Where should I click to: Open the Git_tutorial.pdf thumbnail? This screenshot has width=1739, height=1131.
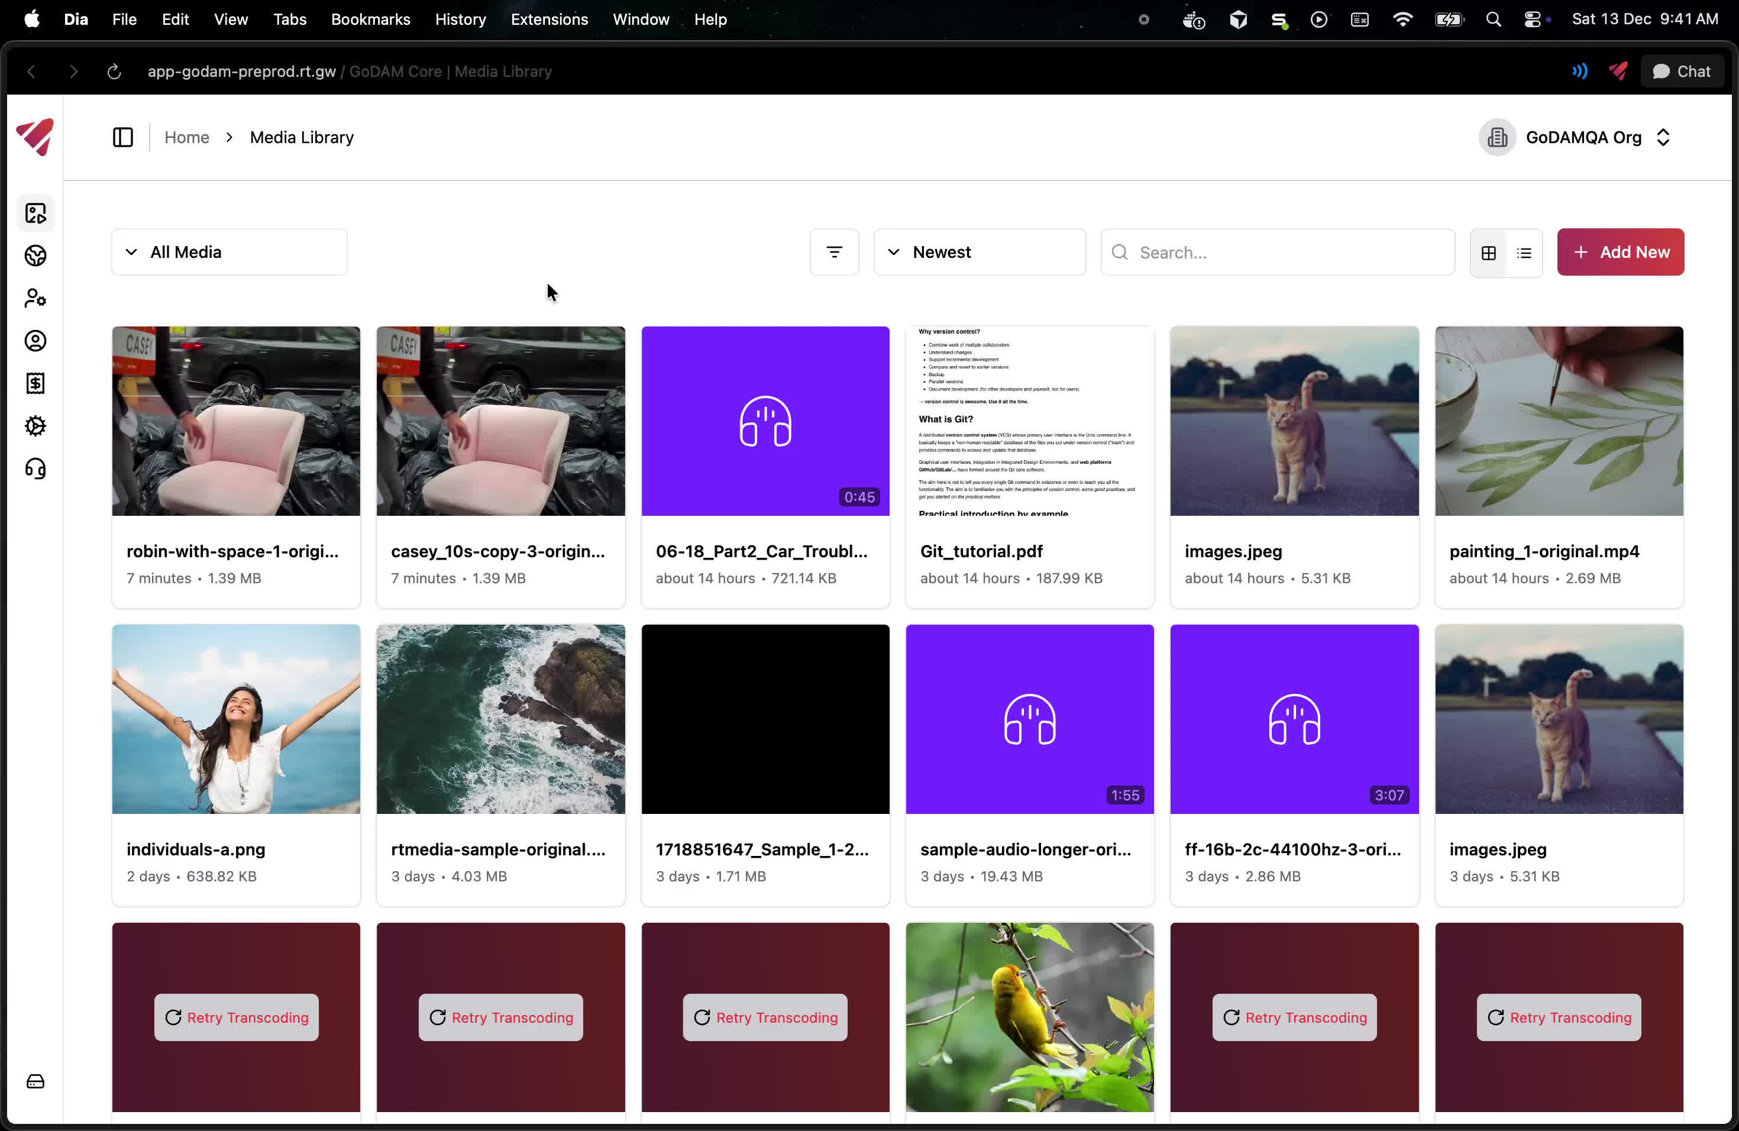pos(1030,421)
